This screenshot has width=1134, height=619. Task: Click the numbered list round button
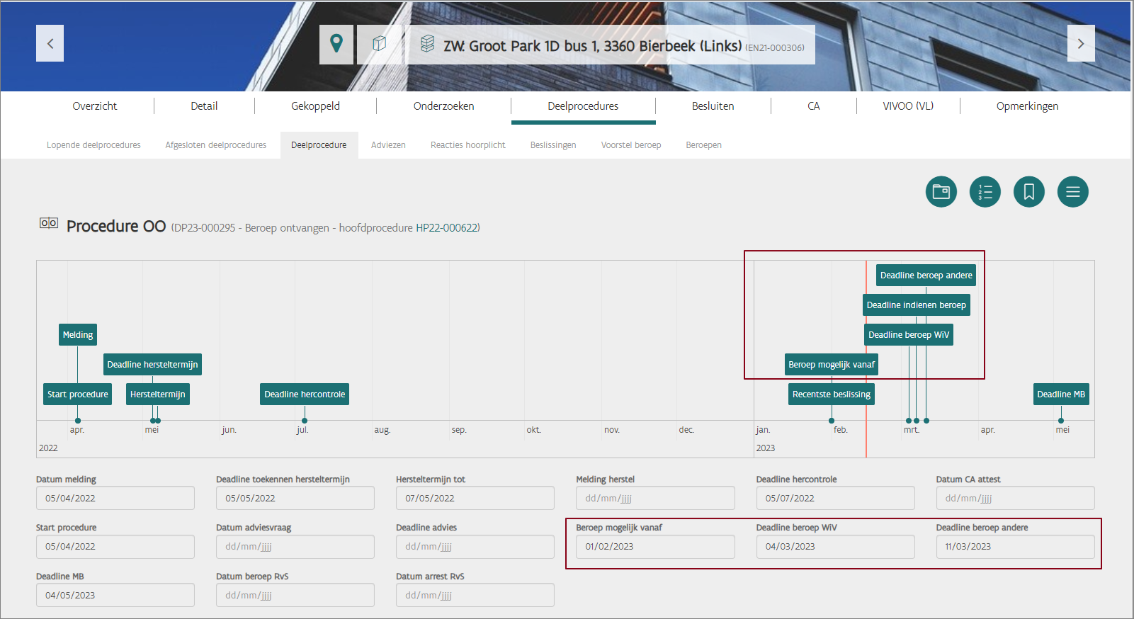(985, 192)
